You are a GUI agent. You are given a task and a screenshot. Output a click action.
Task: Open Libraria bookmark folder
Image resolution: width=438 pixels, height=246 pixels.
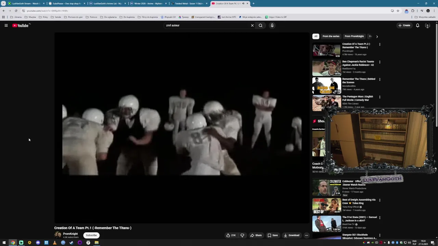point(16,17)
